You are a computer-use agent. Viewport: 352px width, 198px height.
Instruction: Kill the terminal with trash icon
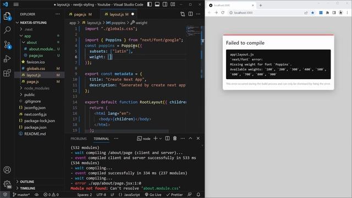click(x=175, y=139)
